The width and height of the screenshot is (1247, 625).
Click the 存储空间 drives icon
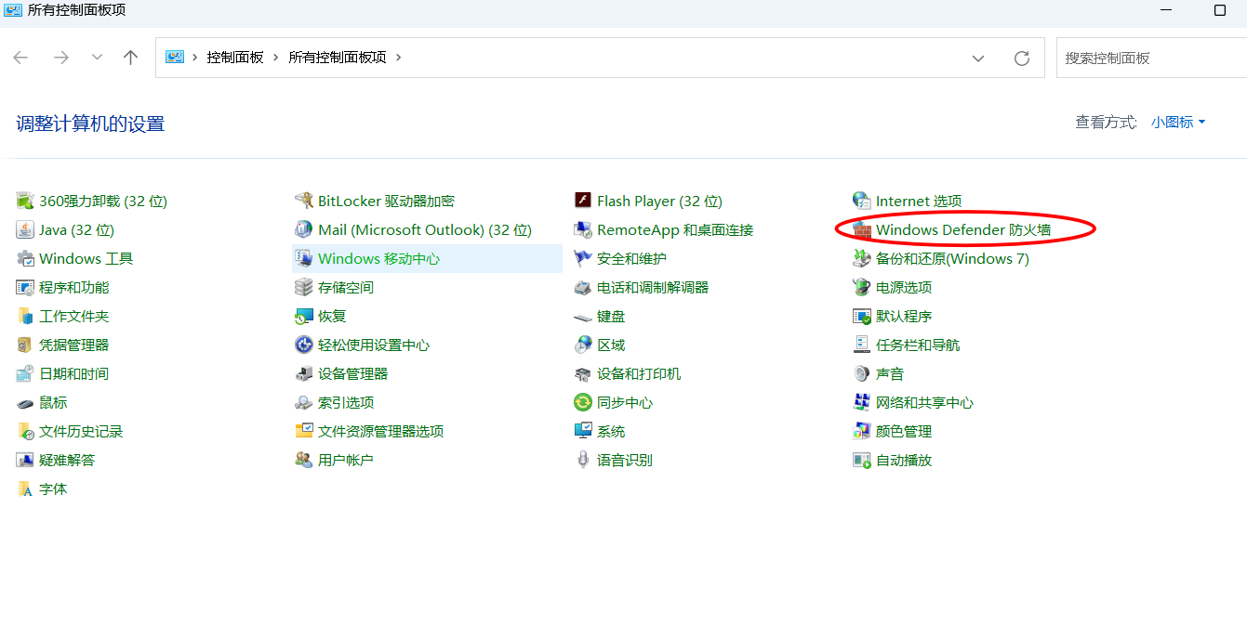coord(304,287)
